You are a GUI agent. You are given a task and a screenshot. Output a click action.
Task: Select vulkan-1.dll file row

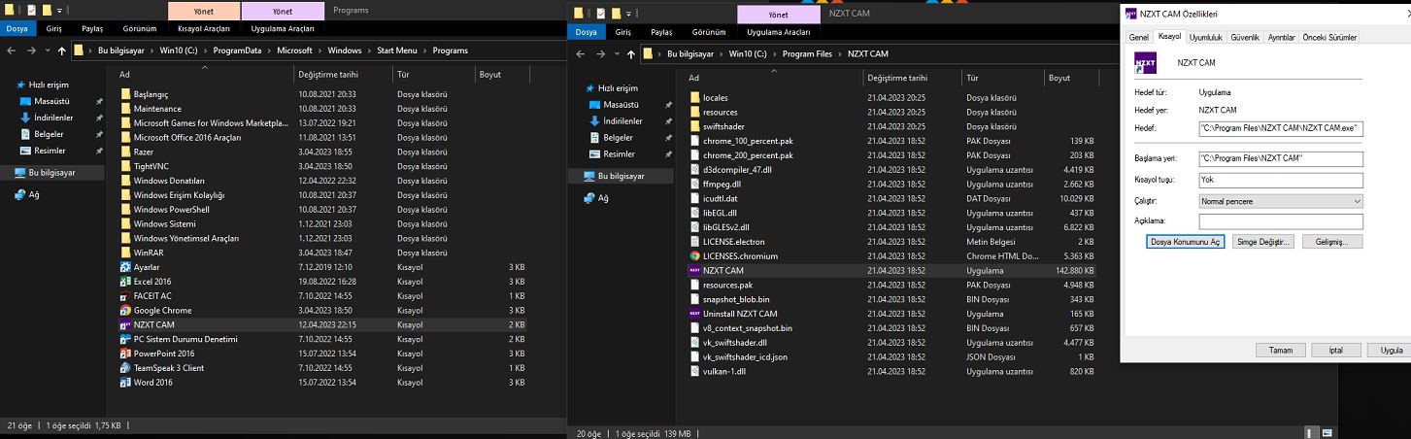pyautogui.click(x=893, y=371)
